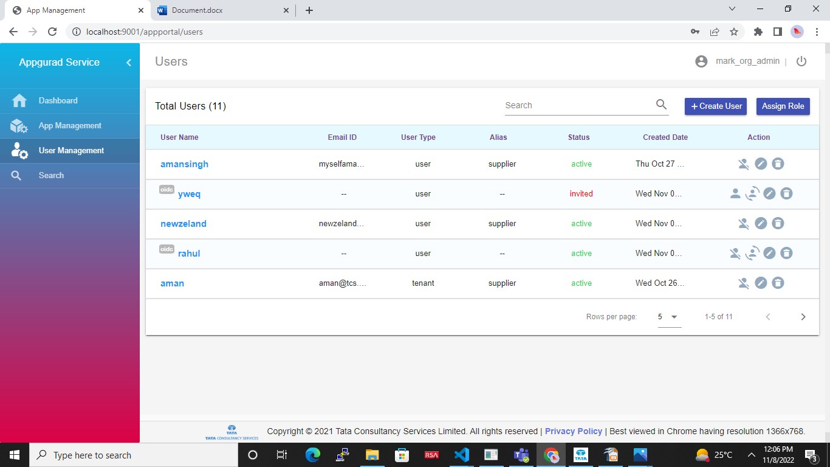This screenshot has height=467, width=830.
Task: Open the yweq user link
Action: point(189,194)
